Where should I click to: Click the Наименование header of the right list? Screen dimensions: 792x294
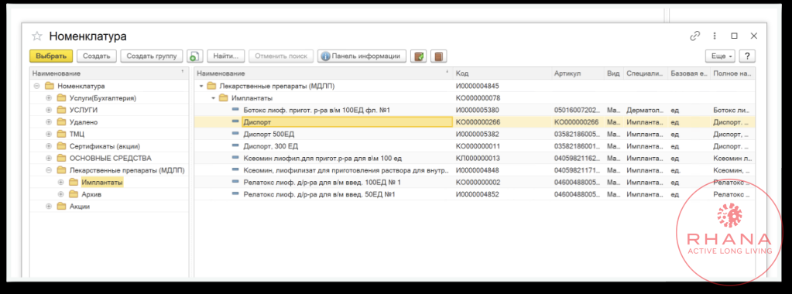point(324,73)
